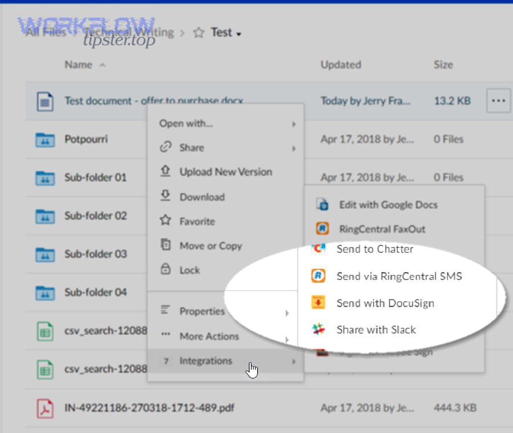This screenshot has height=433, width=513.
Task: Click the 13.2 KB size value
Action: (452, 100)
